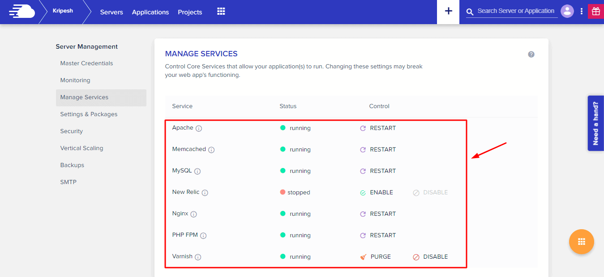
Task: Click the Cloudways cloud logo
Action: (x=22, y=12)
